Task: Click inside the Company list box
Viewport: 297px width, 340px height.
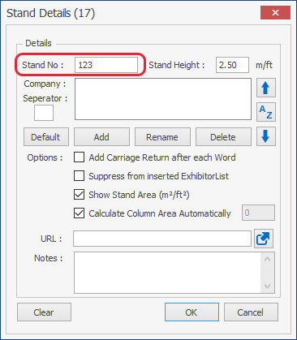Action: click(x=163, y=99)
